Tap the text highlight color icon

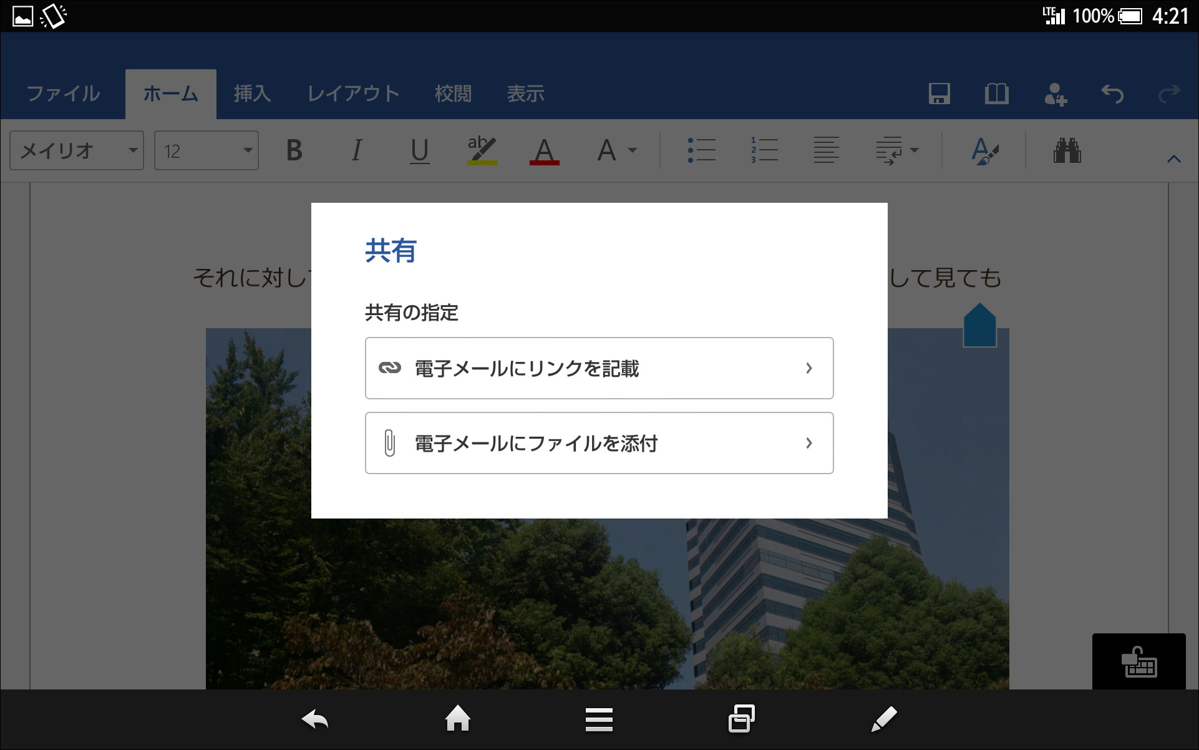coord(482,150)
